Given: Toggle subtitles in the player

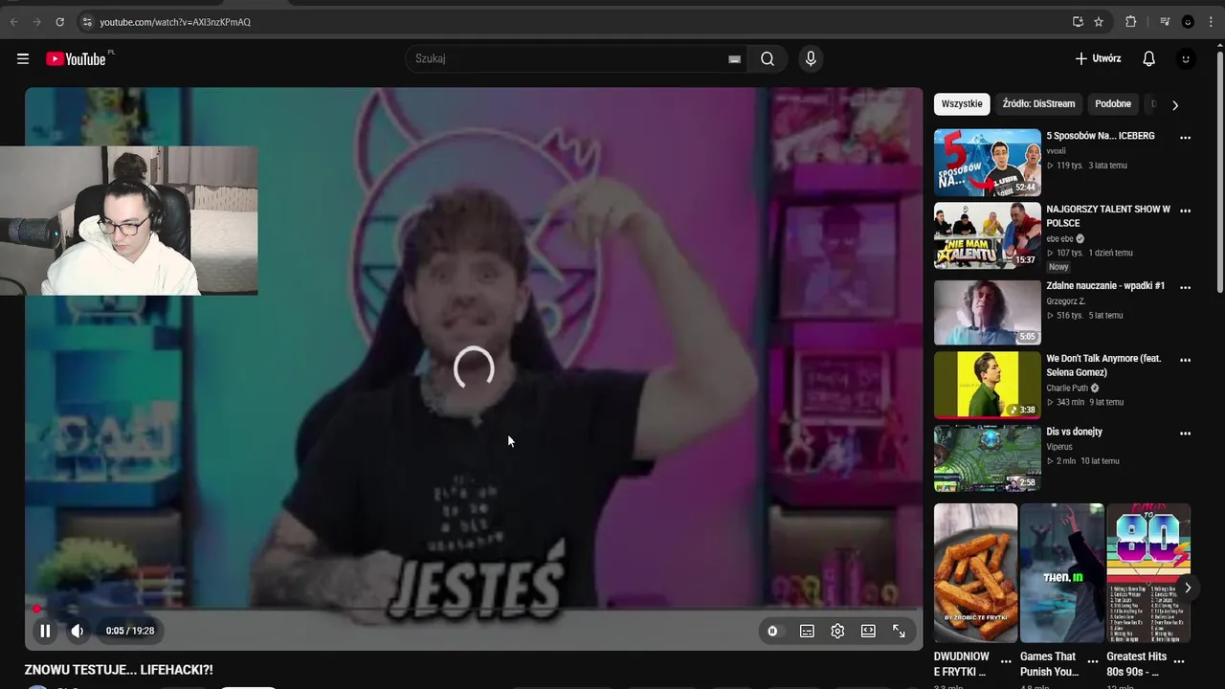Looking at the screenshot, I should point(807,631).
